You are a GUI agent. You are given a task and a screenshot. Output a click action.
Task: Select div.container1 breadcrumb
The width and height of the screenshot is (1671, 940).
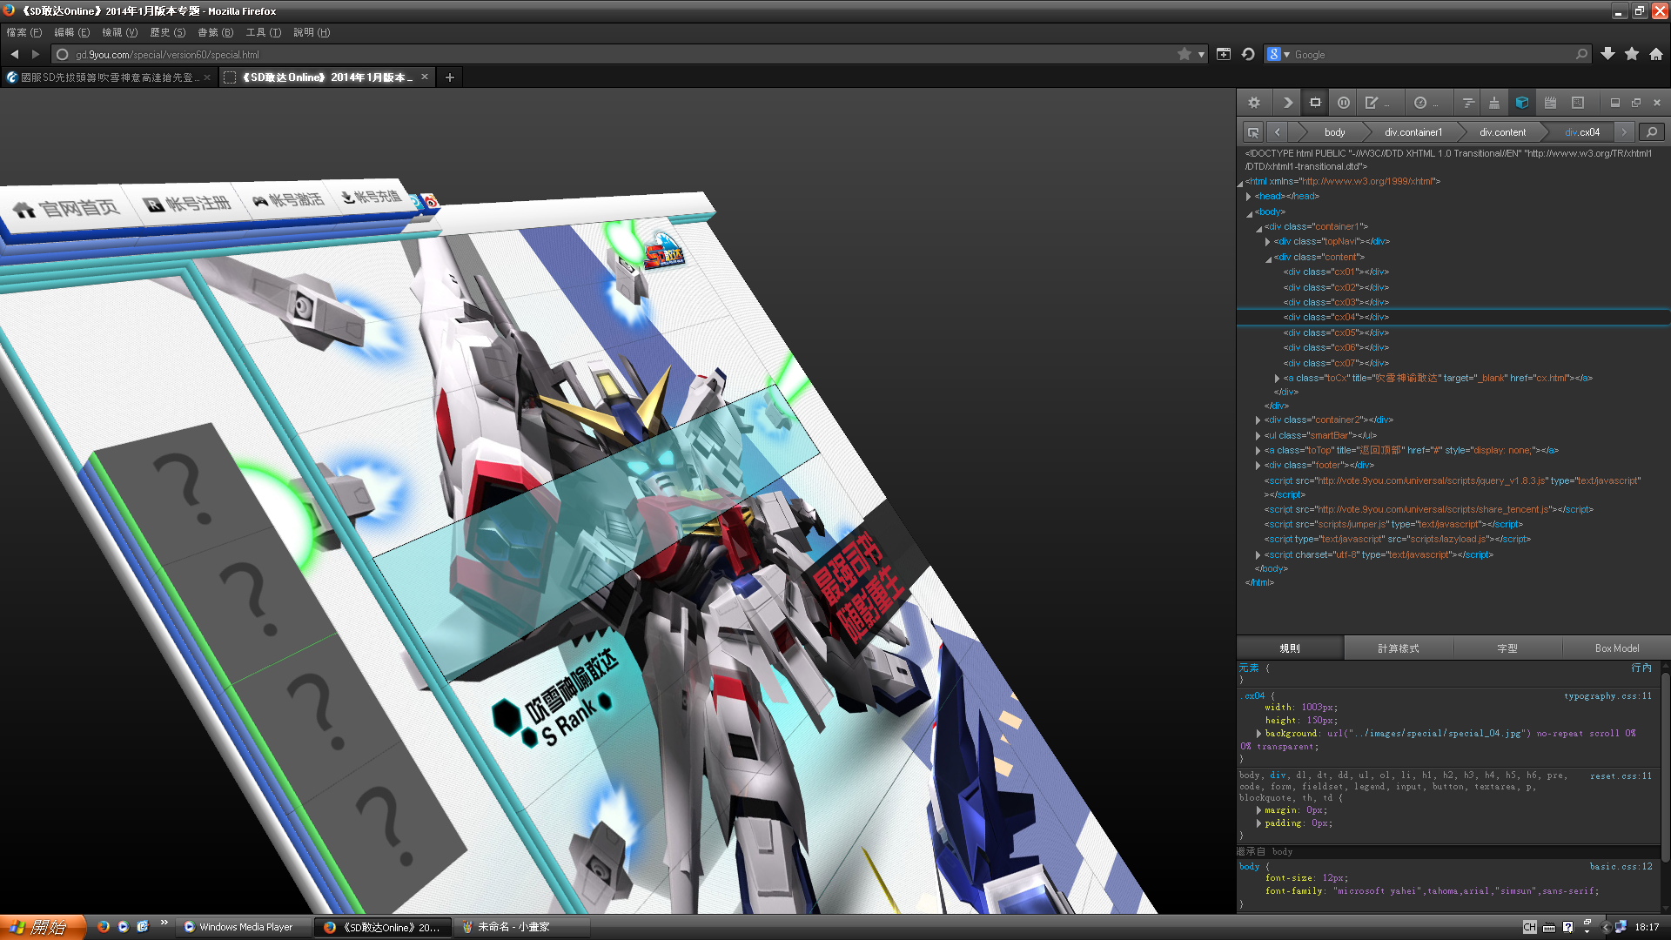coord(1413,132)
